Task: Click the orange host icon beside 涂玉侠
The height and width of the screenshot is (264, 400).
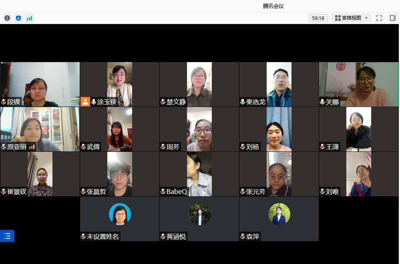Action: pyautogui.click(x=85, y=102)
